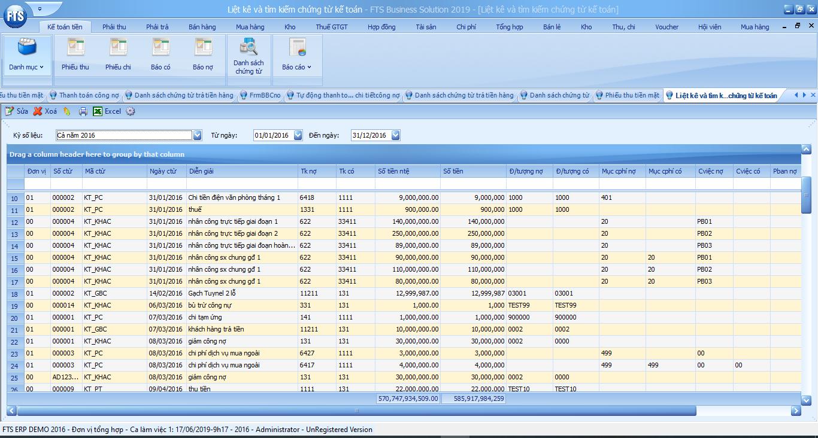Image resolution: width=818 pixels, height=438 pixels.
Task: Sort by Số tiền ntệ column header
Action: pos(408,171)
